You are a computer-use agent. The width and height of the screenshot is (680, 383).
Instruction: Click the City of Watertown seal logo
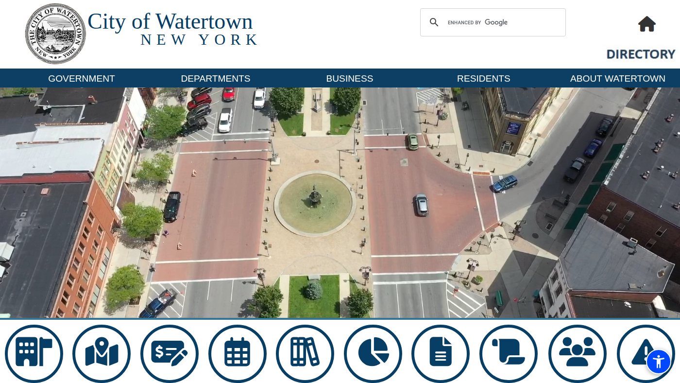(55, 34)
